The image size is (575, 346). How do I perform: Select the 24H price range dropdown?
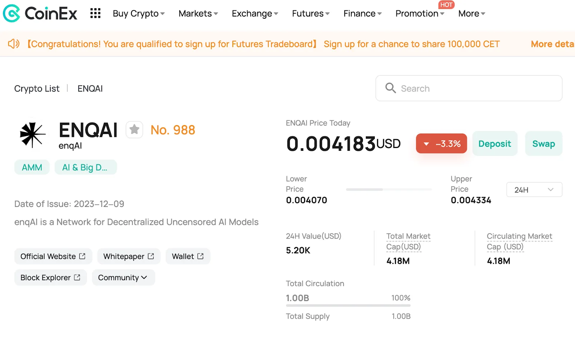[534, 190]
